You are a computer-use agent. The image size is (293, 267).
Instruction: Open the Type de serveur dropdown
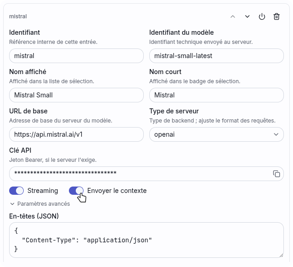tap(216, 134)
